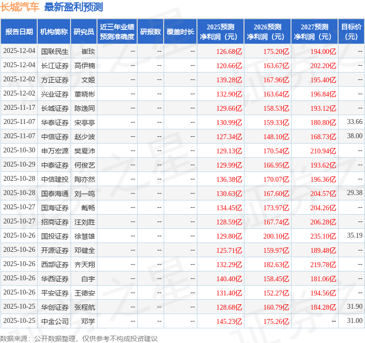Click report date 2025-11-17
The image size is (365, 343).
click(x=19, y=107)
